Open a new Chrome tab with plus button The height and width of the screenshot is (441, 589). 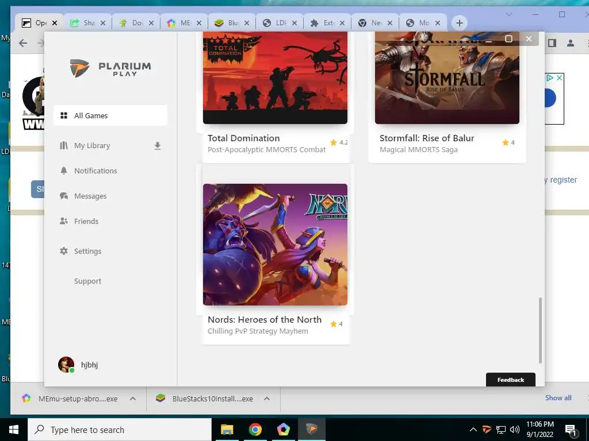pos(460,23)
